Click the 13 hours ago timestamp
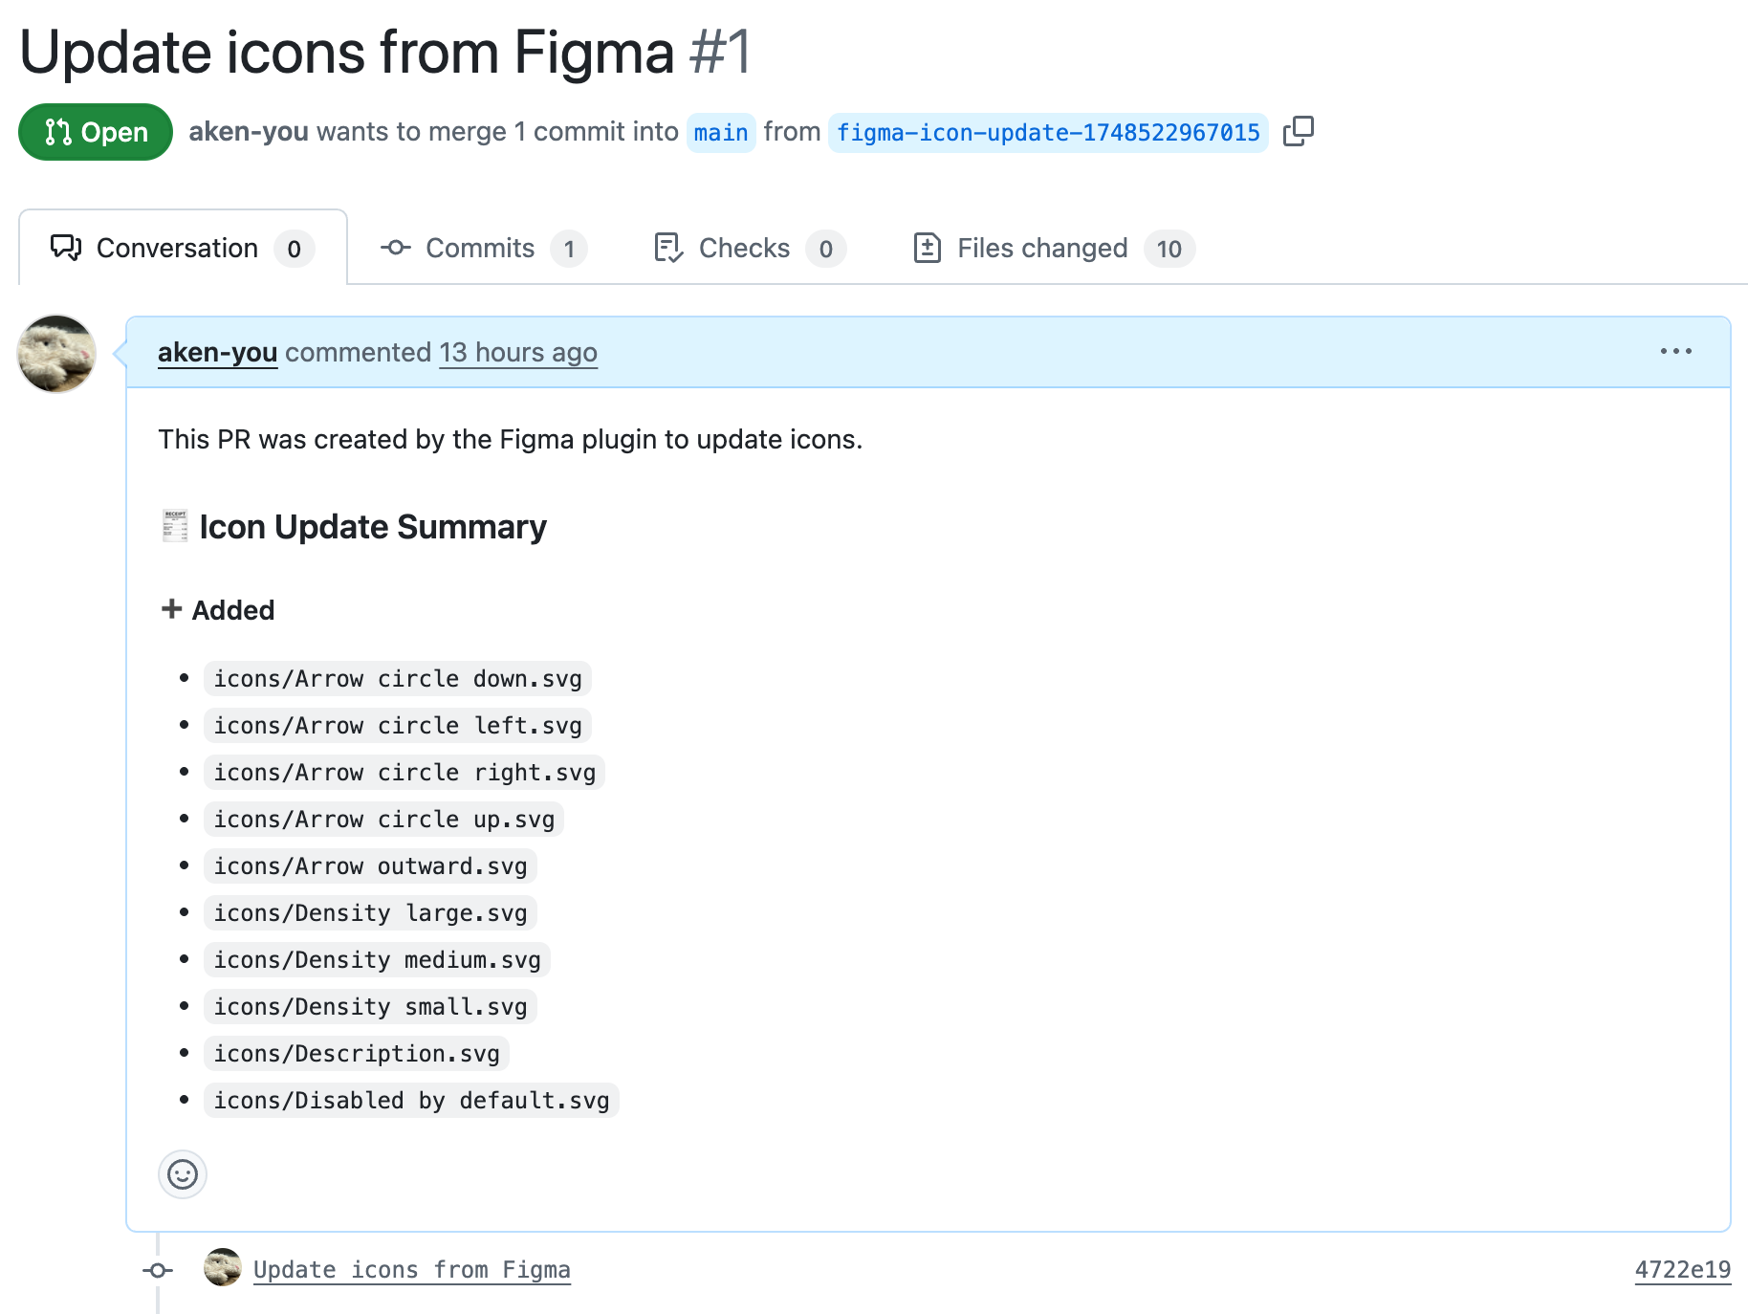This screenshot has width=1748, height=1314. (x=518, y=352)
